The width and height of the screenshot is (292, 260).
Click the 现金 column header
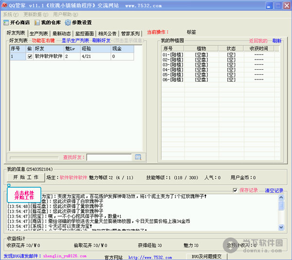[x=122, y=49]
